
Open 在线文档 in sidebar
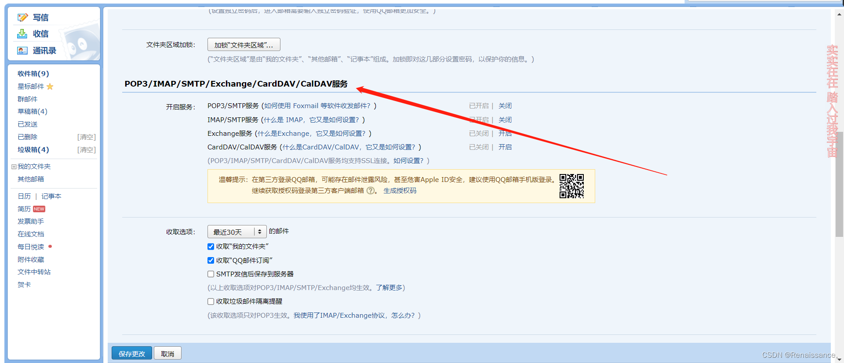tap(31, 234)
